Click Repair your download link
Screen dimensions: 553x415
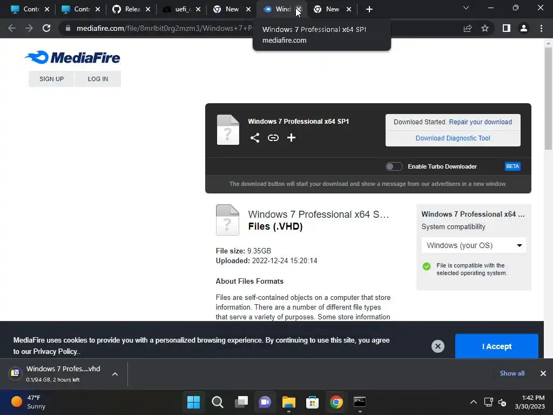480,122
